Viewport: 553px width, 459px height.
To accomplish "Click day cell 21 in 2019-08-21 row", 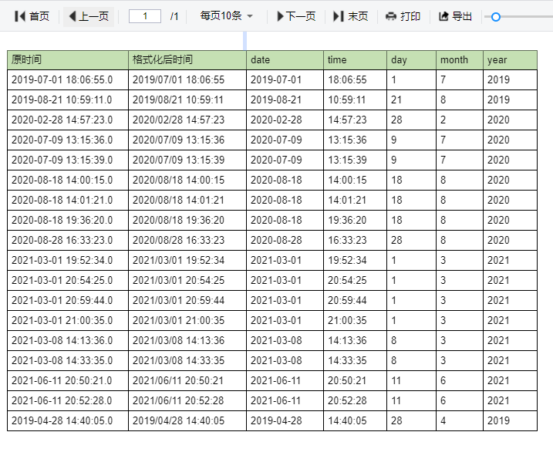I will (x=412, y=100).
